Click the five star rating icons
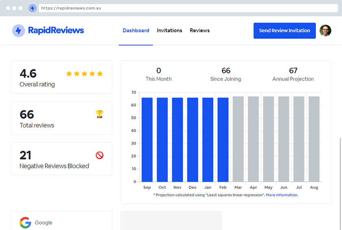Screen dimensions: 342x230 tap(84, 74)
